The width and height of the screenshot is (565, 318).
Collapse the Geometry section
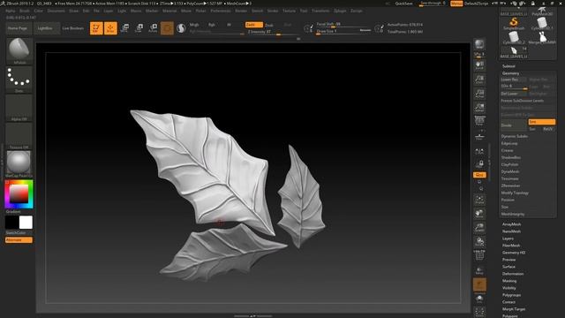click(x=510, y=73)
